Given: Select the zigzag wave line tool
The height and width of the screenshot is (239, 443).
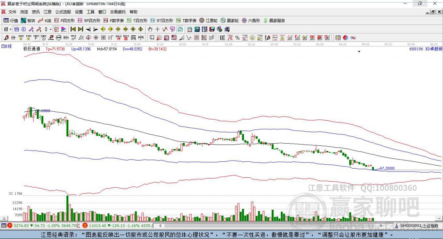Looking at the screenshot, I should point(189,38).
